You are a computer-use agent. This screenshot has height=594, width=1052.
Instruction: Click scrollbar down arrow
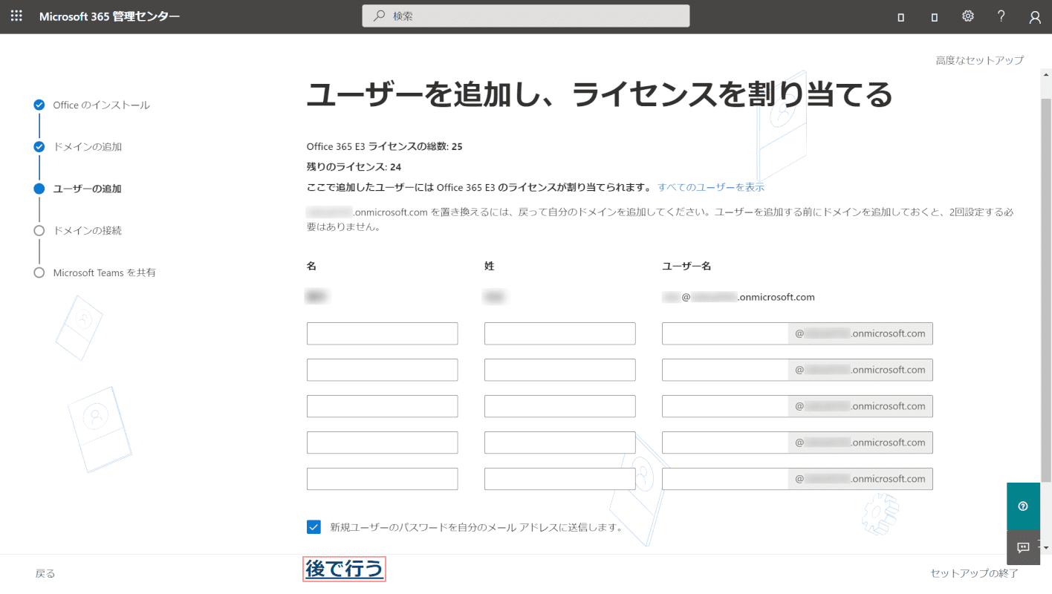pyautogui.click(x=1046, y=547)
